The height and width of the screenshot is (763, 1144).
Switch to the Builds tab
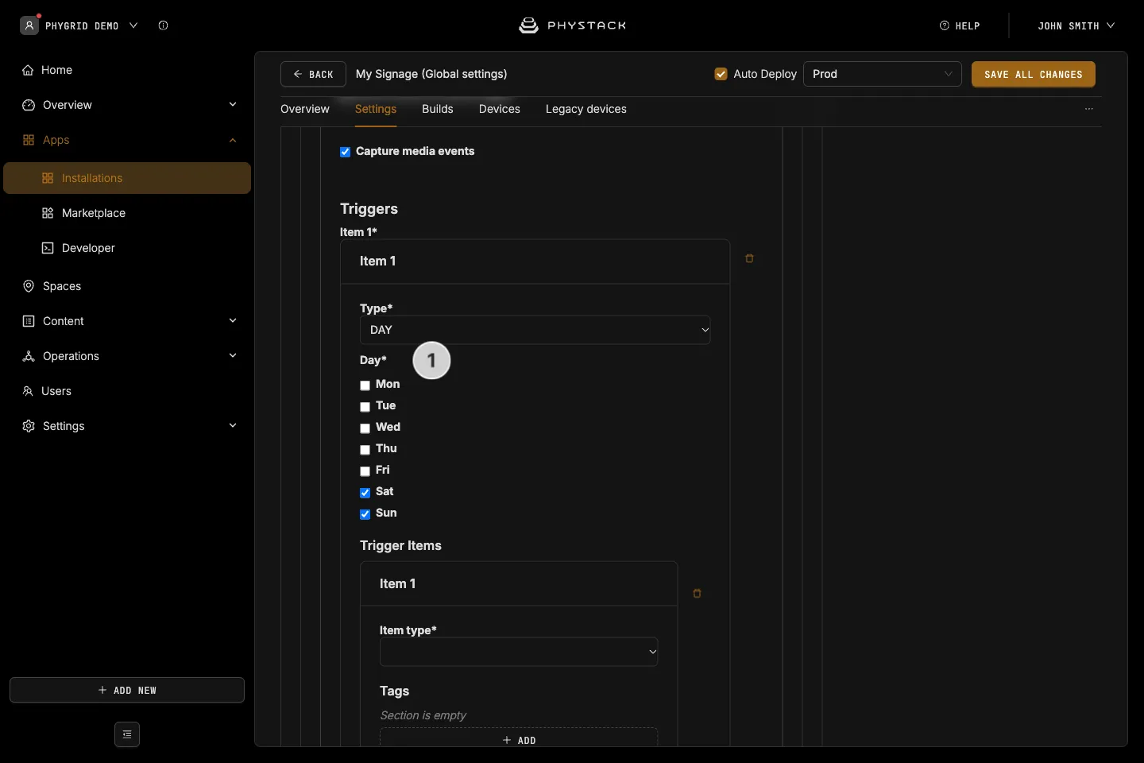coord(438,109)
